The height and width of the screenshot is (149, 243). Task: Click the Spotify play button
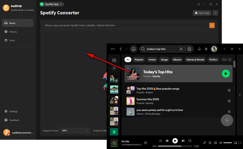pos(175,141)
